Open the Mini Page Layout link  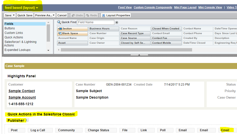[x=185, y=7]
